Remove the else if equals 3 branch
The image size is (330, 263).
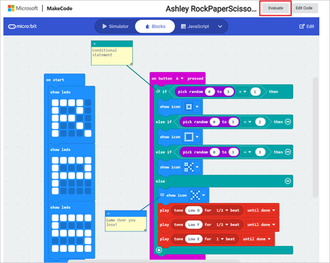click(288, 152)
